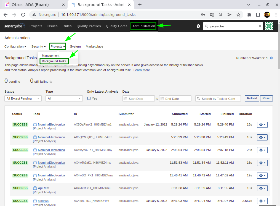Click the browser bookmark star icon

pyautogui.click(x=238, y=15)
